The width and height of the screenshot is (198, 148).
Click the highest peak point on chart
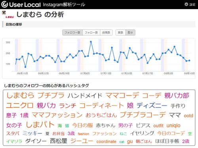click(x=91, y=42)
